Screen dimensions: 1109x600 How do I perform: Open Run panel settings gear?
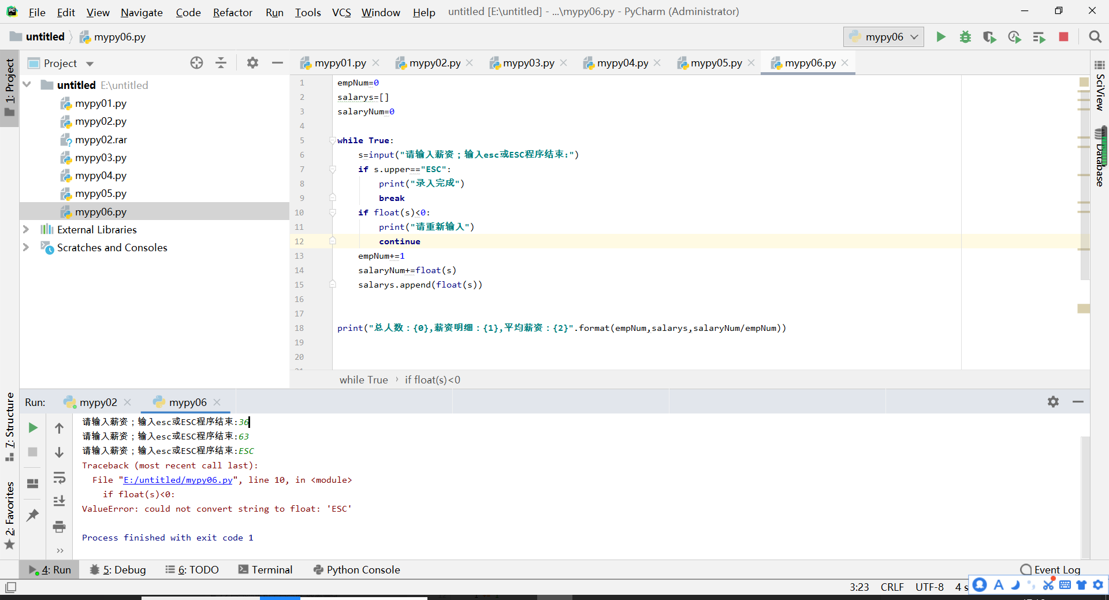click(1053, 402)
